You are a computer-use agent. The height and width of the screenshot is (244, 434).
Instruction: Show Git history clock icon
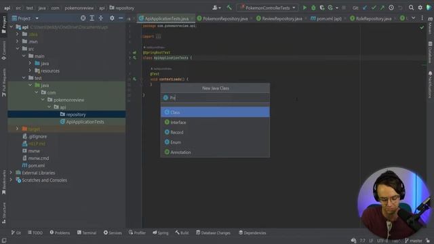[391, 7]
